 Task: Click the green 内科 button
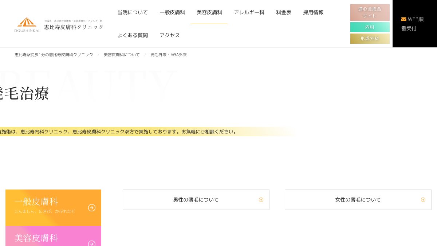click(370, 27)
